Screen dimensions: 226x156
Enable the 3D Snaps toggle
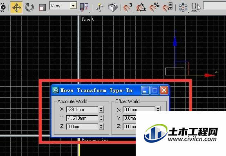128,7
